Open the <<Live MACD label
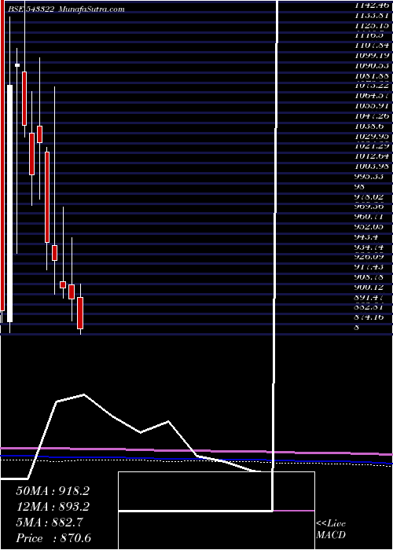The width and height of the screenshot is (393, 550). (x=331, y=530)
